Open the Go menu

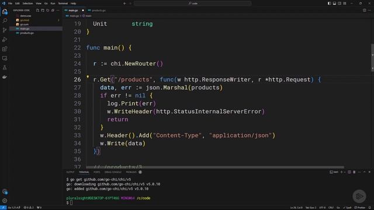pyautogui.click(x=46, y=3)
